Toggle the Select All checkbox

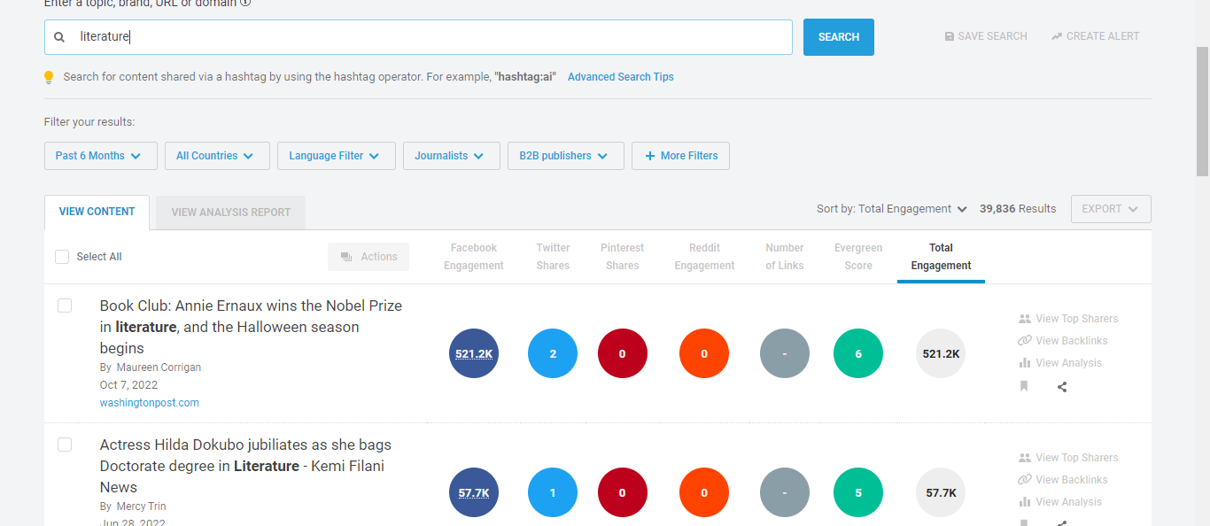(x=61, y=256)
